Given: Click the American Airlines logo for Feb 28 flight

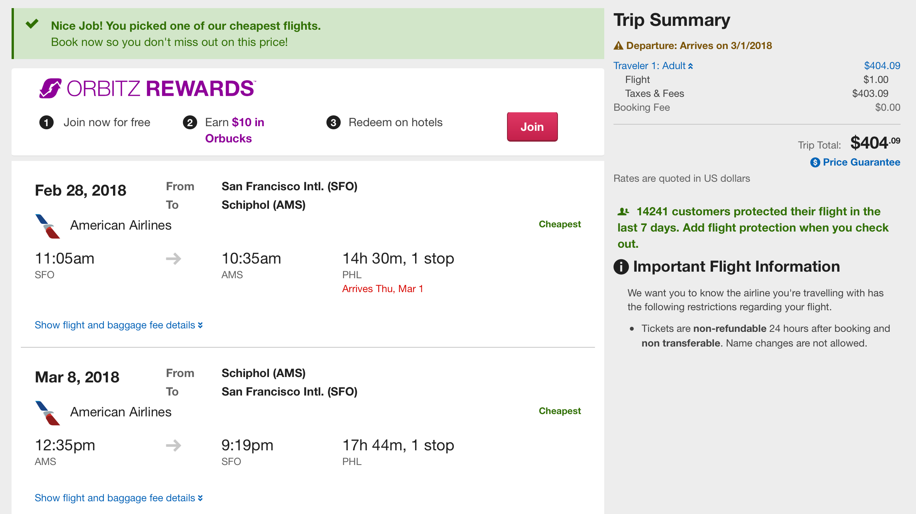Looking at the screenshot, I should point(48,226).
